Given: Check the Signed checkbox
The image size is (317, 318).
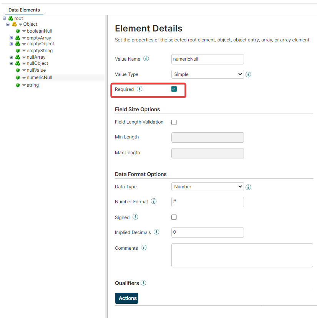Looking at the screenshot, I should click(x=174, y=217).
